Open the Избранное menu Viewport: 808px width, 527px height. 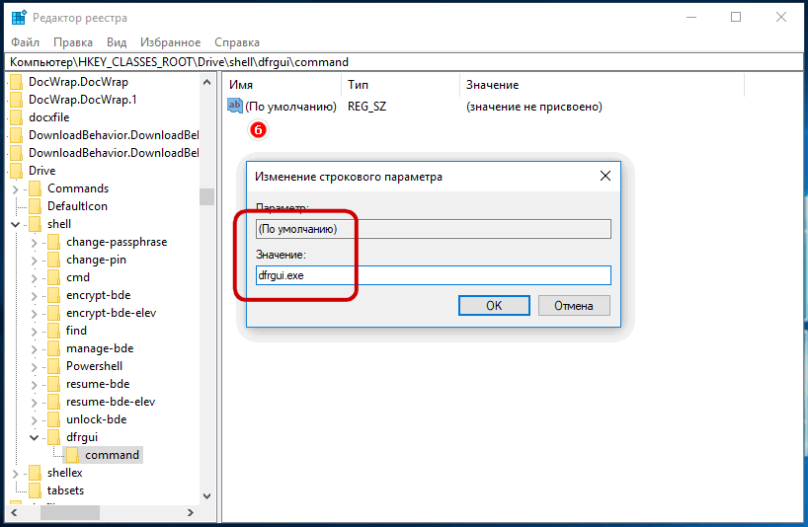(171, 42)
